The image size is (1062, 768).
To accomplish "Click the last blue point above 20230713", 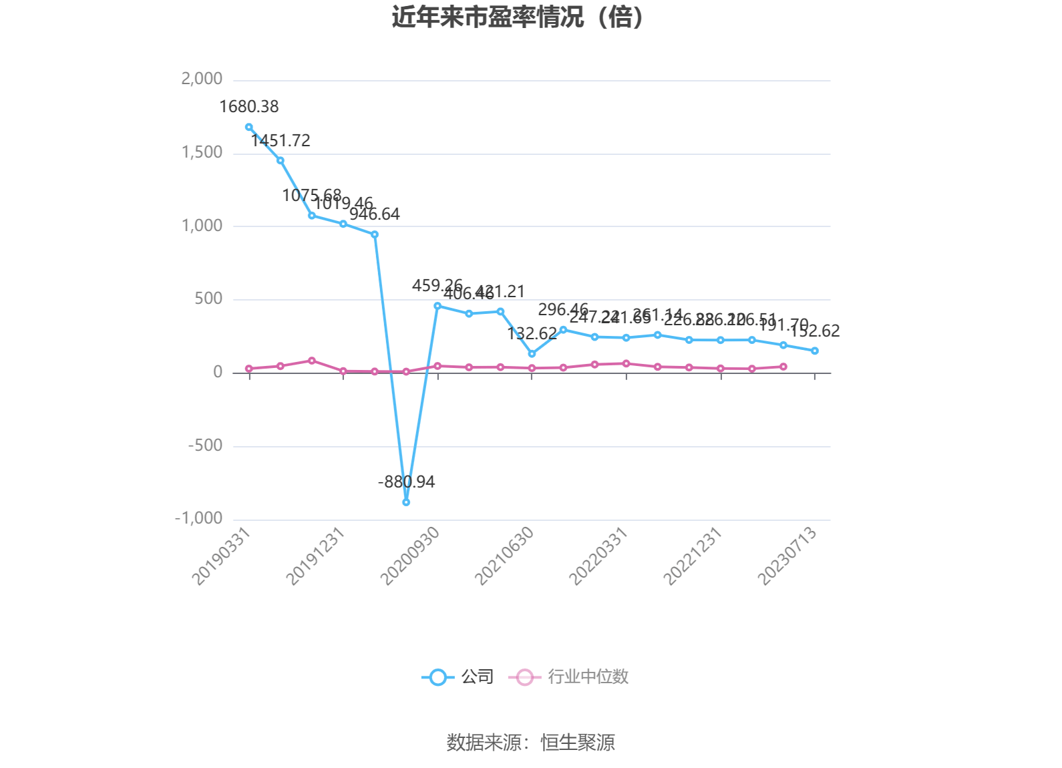I will tap(815, 351).
